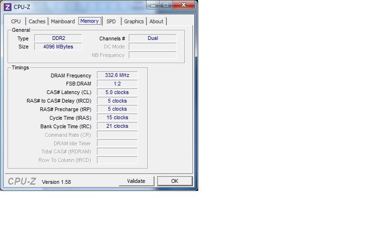
Task: Go to the Graphics tab
Action: (x=134, y=21)
